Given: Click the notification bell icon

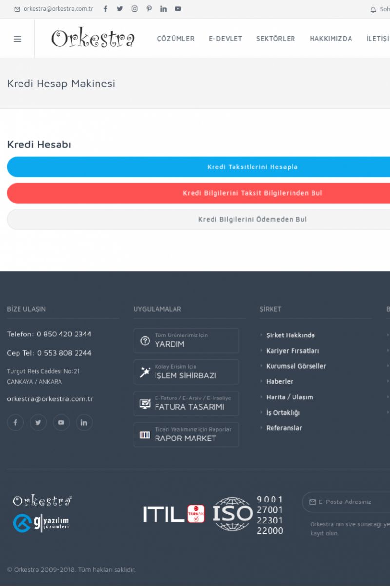Looking at the screenshot, I should [373, 9].
